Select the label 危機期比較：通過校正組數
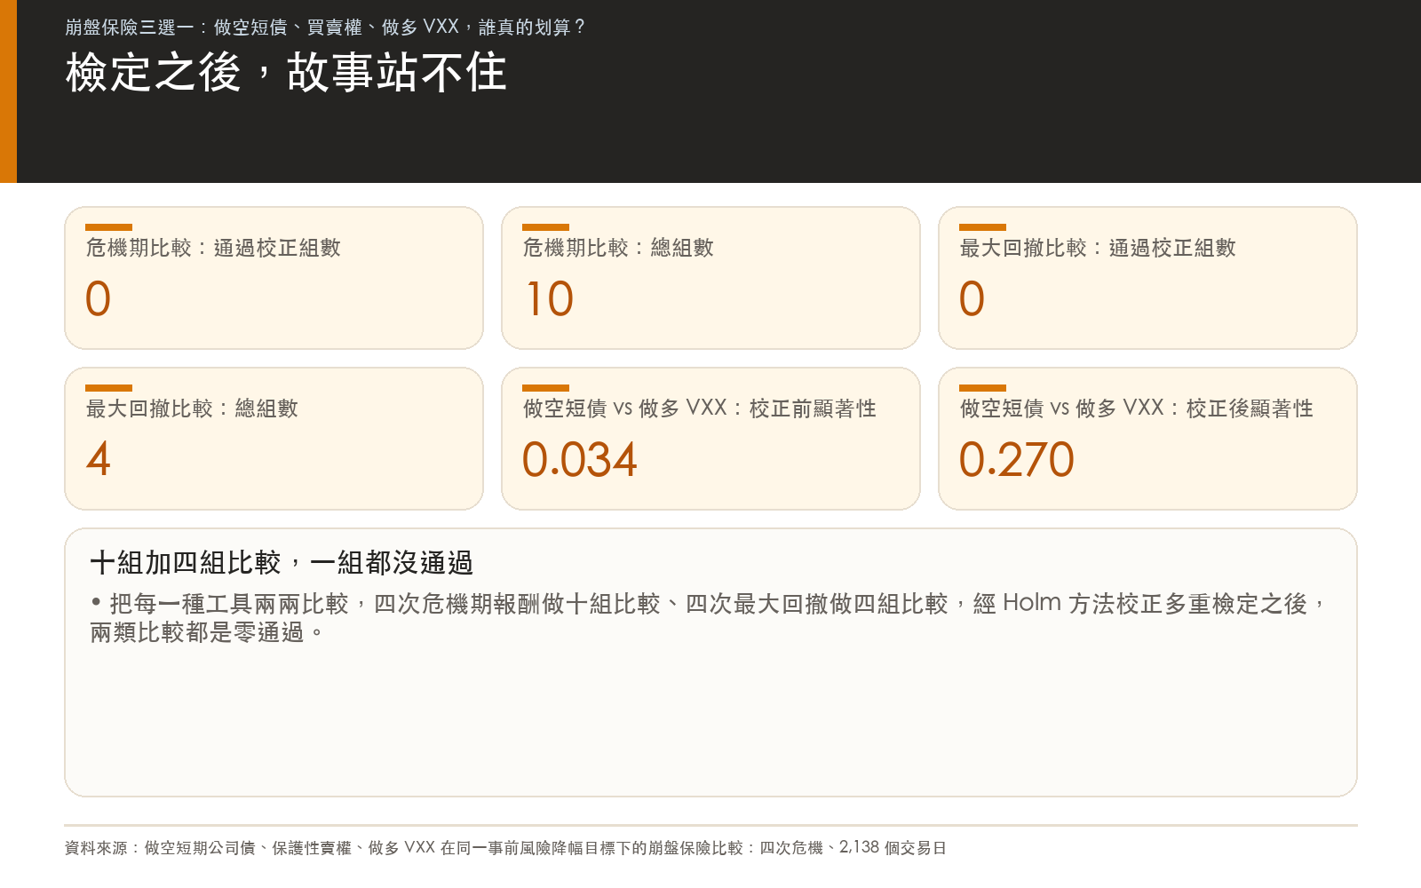1421x888 pixels. pyautogui.click(x=213, y=248)
